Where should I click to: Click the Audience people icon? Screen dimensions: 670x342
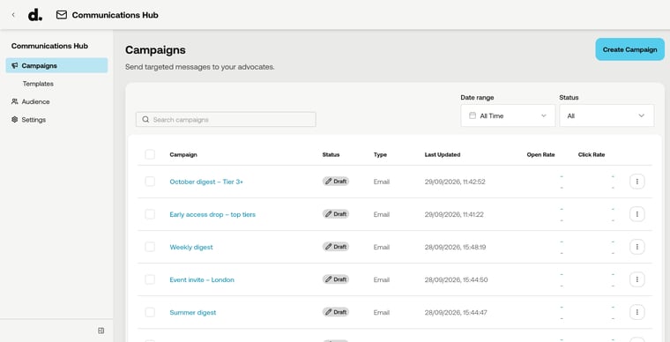point(14,101)
